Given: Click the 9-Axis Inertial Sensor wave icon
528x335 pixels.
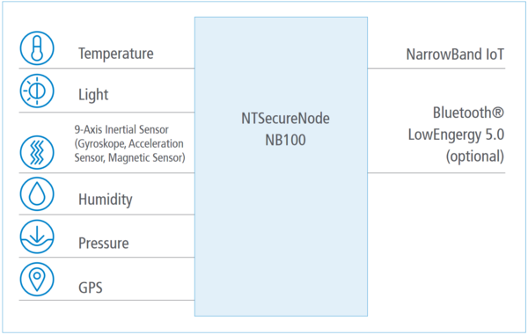Looking at the screenshot, I should (37, 152).
